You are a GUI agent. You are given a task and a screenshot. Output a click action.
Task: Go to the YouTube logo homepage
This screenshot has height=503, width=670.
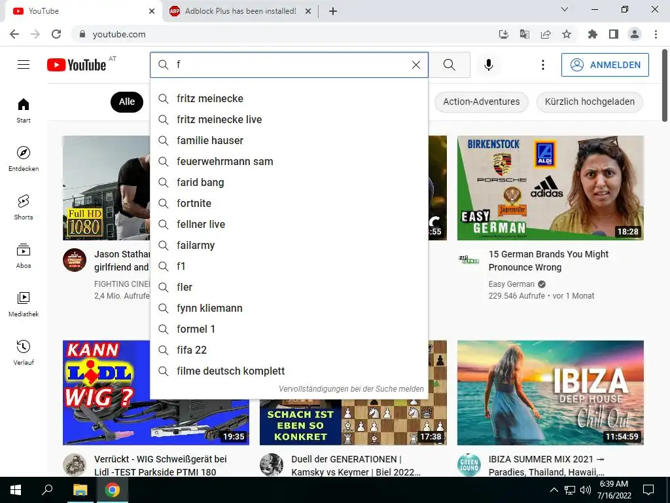(77, 65)
